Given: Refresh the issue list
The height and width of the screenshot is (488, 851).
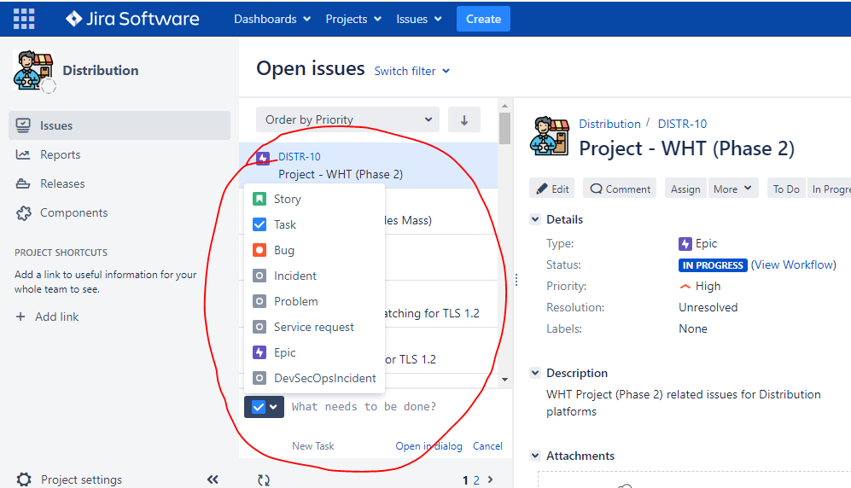Looking at the screenshot, I should (x=264, y=479).
